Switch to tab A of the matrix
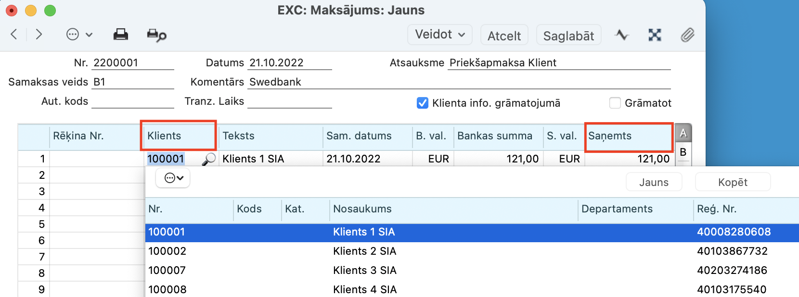 tap(683, 133)
